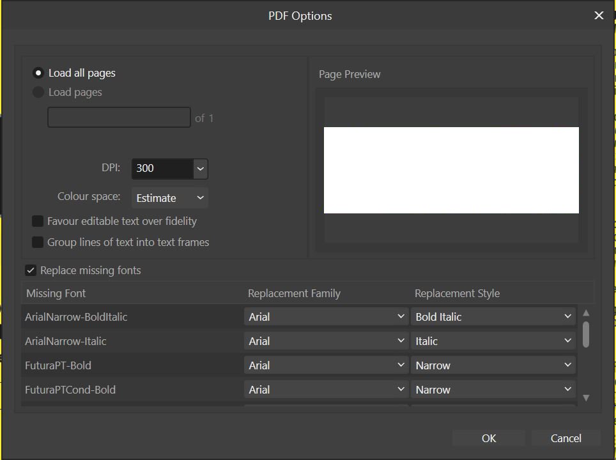Viewport: 616px width, 460px height.
Task: Click the PDF Options title text
Action: [x=300, y=16]
